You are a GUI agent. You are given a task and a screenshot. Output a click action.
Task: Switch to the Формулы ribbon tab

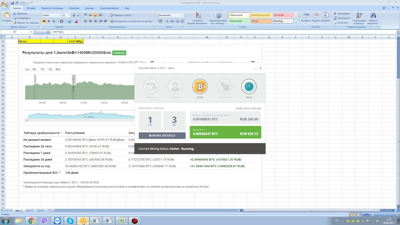coord(74,8)
